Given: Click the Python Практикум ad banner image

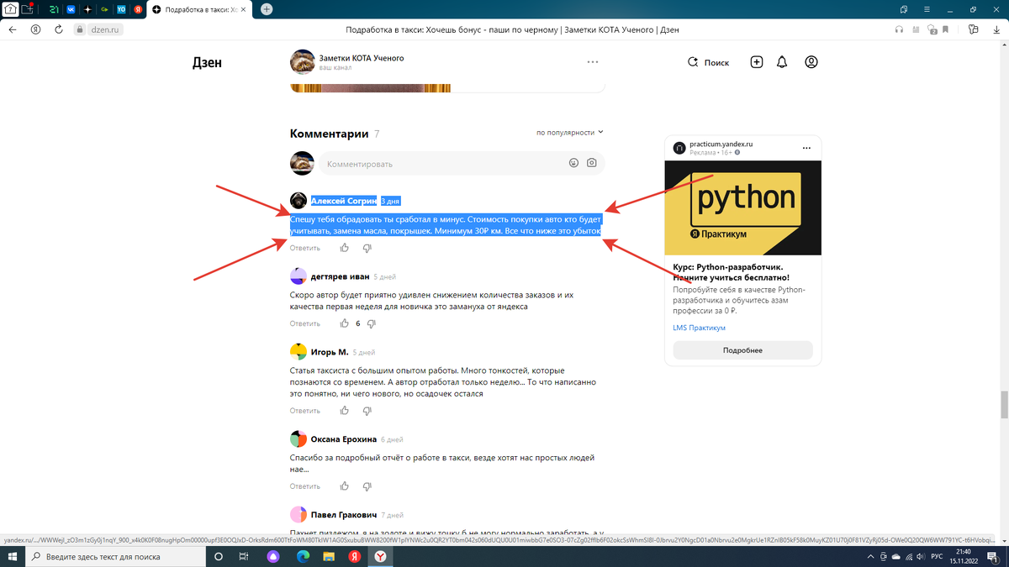Looking at the screenshot, I should pos(742,208).
